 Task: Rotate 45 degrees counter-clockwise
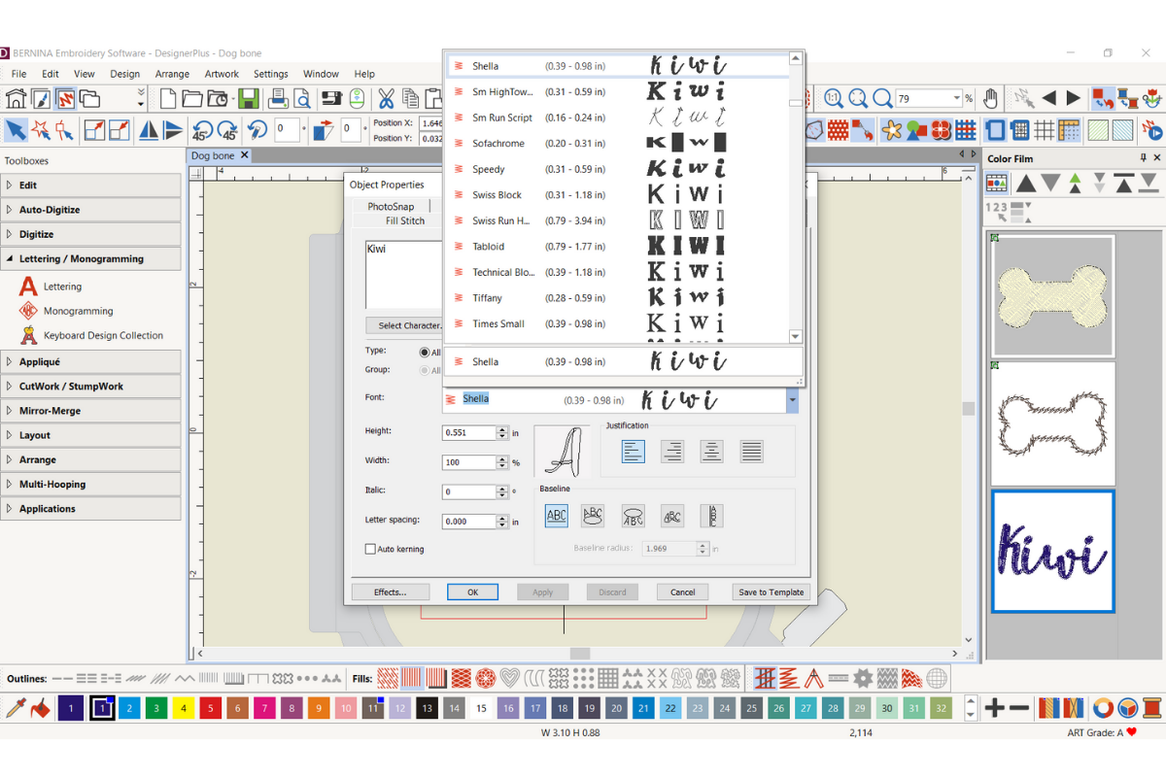[x=202, y=130]
